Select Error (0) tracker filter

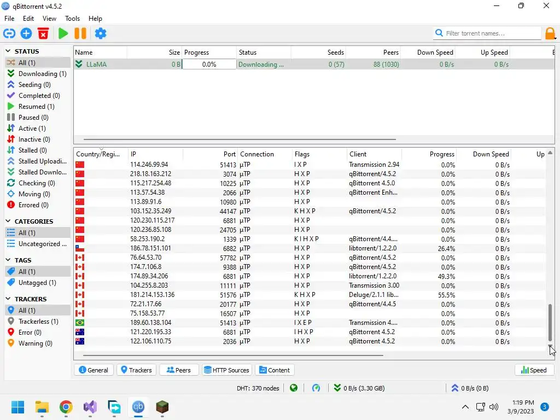click(38, 332)
